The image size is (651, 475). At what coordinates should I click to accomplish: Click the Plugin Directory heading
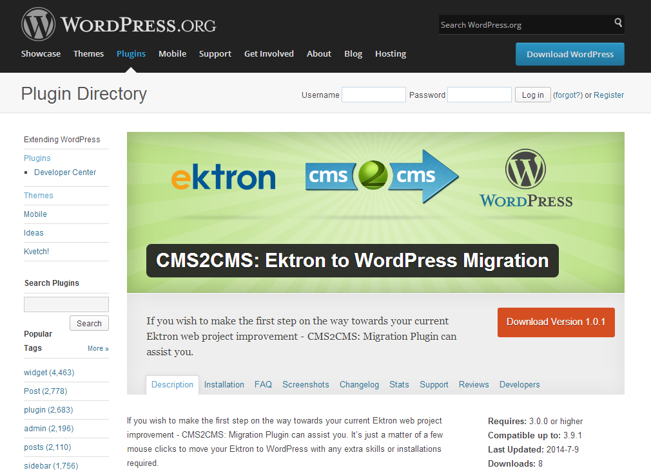coord(84,94)
